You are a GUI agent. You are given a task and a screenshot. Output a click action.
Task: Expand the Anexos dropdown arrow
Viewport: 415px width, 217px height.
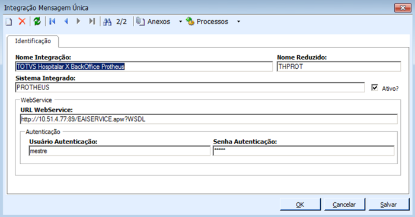point(180,21)
